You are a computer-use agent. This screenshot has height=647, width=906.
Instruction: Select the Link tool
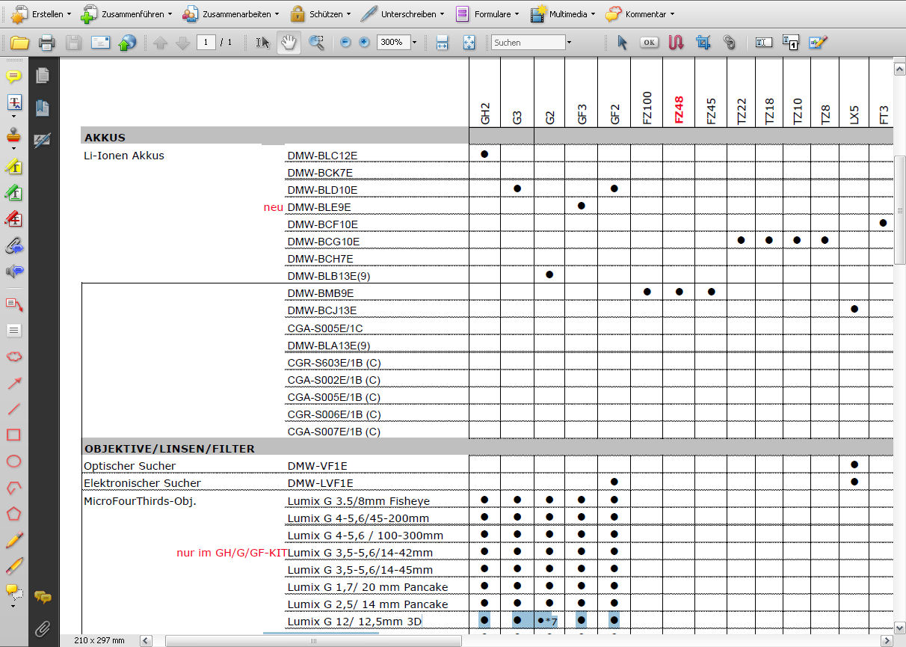pos(730,43)
